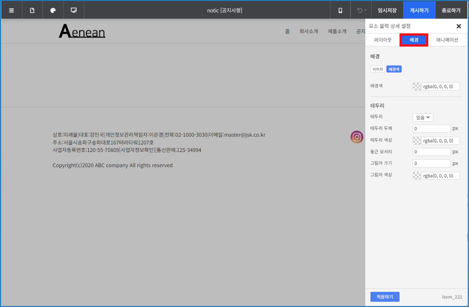Open the design palette icon
The image size is (469, 307).
53,10
